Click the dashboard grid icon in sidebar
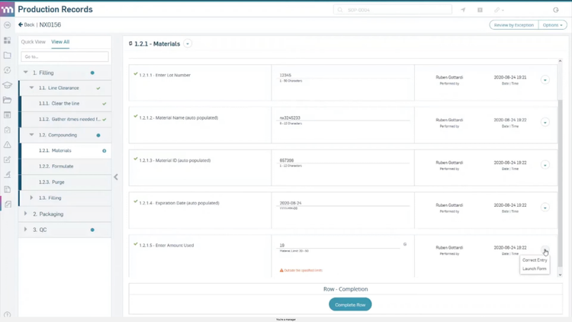The height and width of the screenshot is (322, 572). pos(8,40)
